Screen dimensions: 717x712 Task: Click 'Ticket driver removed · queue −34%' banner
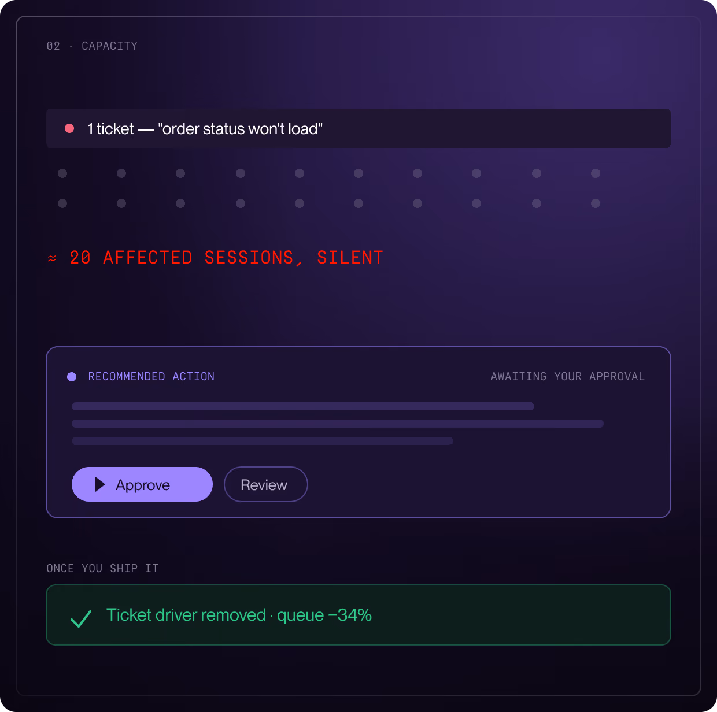click(x=358, y=615)
